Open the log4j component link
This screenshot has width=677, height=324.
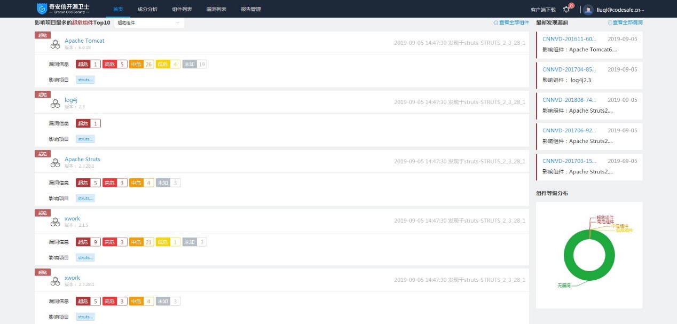click(71, 100)
